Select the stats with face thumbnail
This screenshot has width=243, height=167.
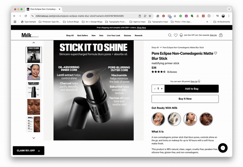click(34, 124)
